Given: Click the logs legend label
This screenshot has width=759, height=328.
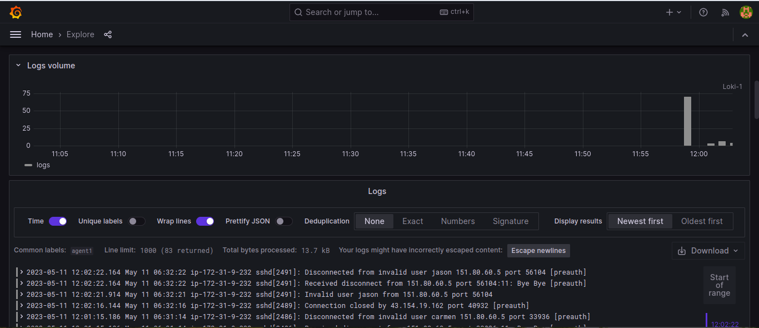Looking at the screenshot, I should (x=43, y=165).
